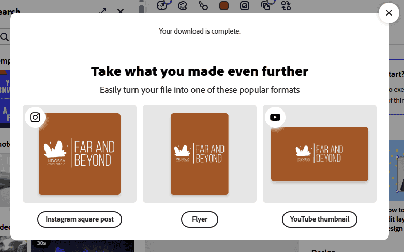Open the color palette icon in toolbar
The image size is (404, 252).
(182, 6)
